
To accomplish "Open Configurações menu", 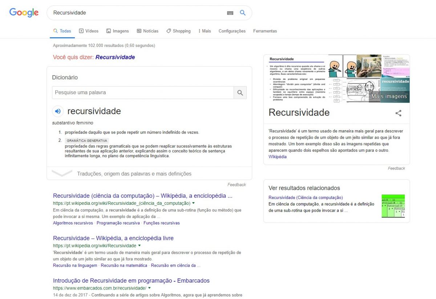I will pos(232,31).
